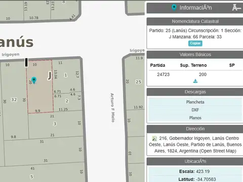Click the Latitud value -34.70583
Image resolution: width=243 pixels, height=182 pixels.
pos(206,179)
